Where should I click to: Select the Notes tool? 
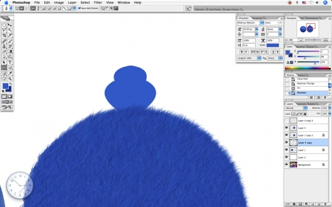(4, 73)
